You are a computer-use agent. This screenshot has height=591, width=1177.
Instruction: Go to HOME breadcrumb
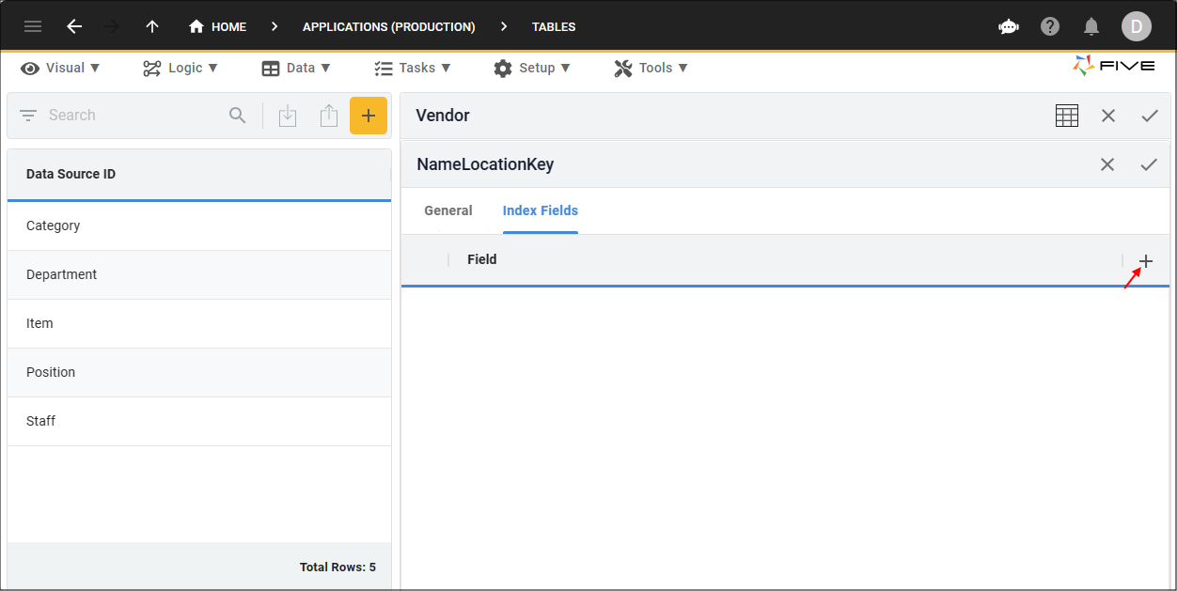[217, 26]
